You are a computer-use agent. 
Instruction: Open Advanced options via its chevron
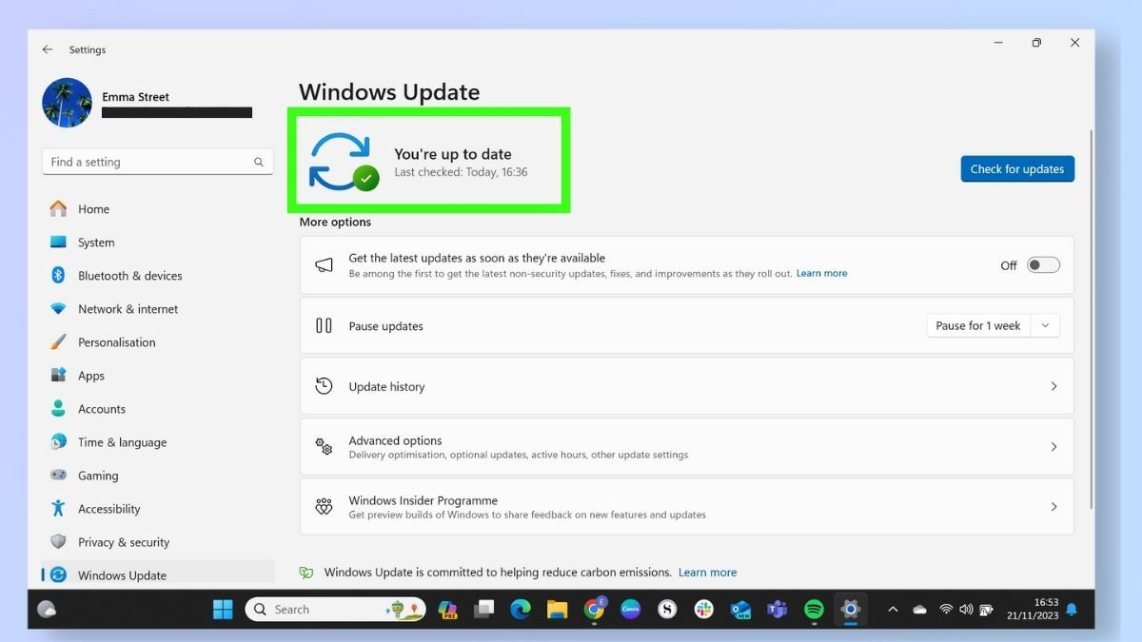[1053, 446]
